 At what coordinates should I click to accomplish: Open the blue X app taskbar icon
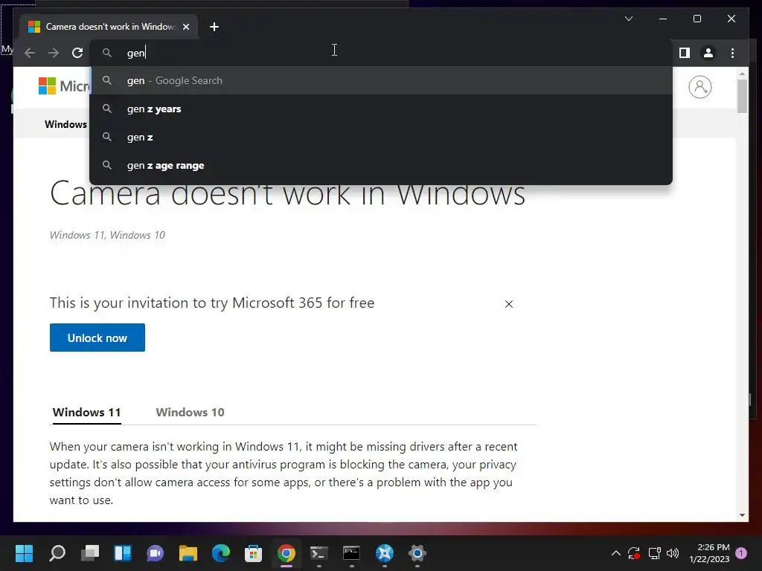385,553
